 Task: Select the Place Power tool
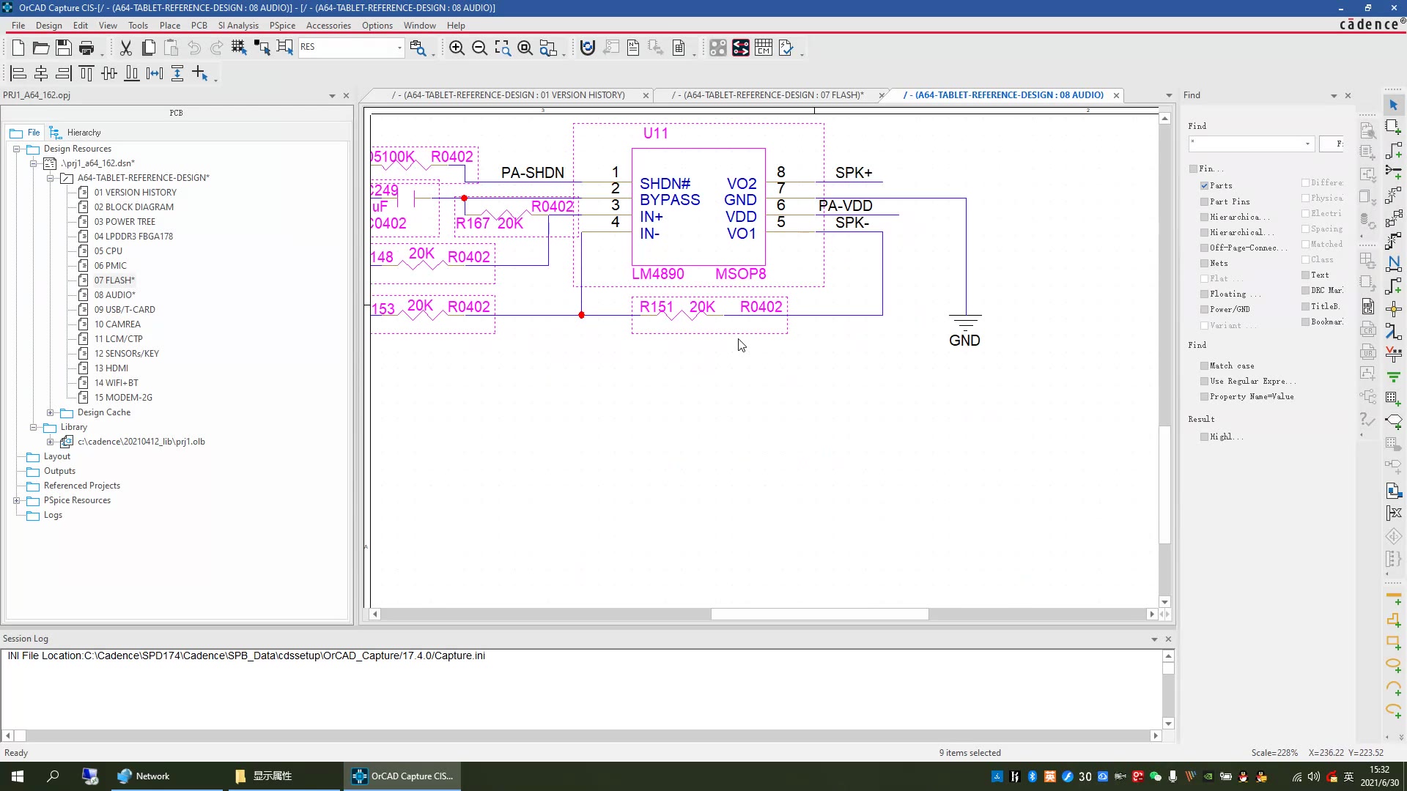pos(1394,354)
